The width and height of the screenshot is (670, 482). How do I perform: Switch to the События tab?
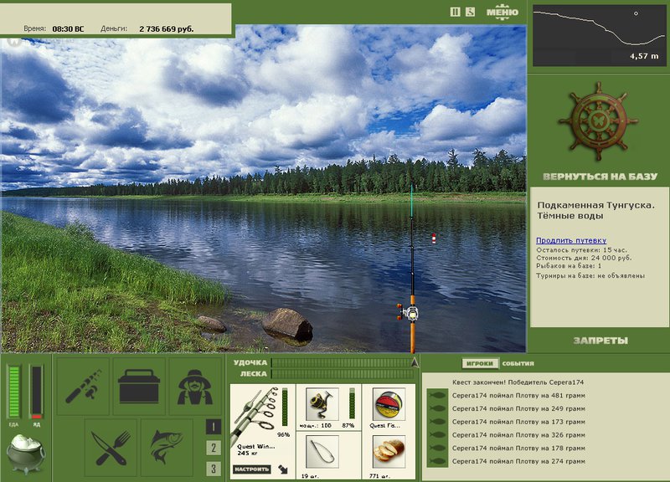(518, 364)
